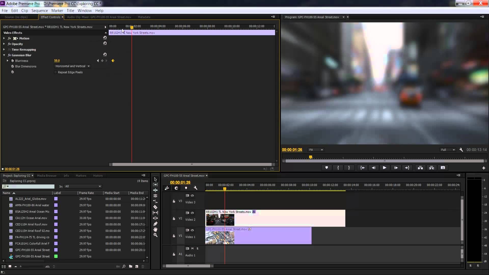489x275 pixels.
Task: Toggle Blurriness animation stopwatch
Action: pyautogui.click(x=12, y=61)
